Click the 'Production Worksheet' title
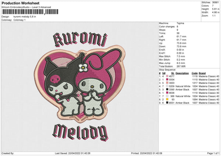 20,3
